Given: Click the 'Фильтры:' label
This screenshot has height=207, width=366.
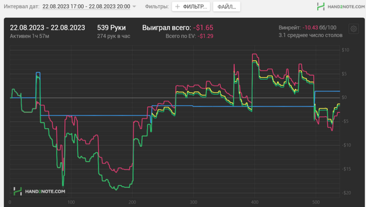Looking at the screenshot, I should [157, 7].
